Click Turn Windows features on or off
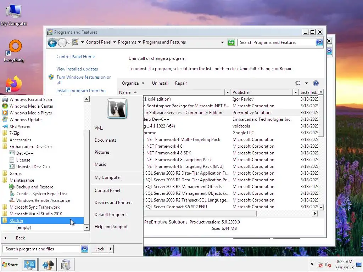Image resolution: width=363 pixels, height=272 pixels. tap(84, 80)
